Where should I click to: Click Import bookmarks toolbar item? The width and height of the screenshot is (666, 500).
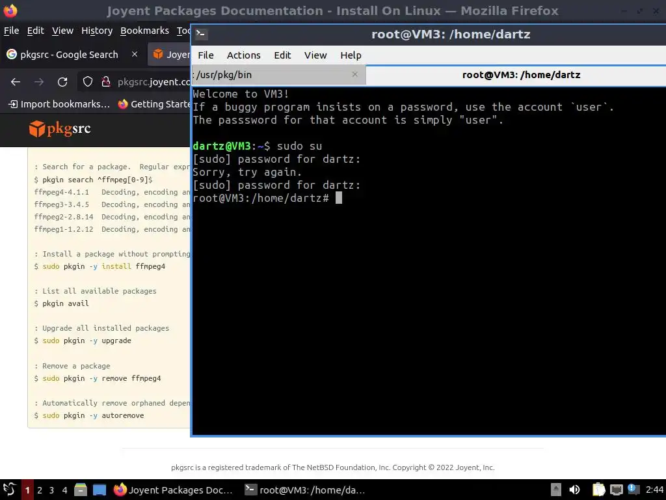point(59,104)
